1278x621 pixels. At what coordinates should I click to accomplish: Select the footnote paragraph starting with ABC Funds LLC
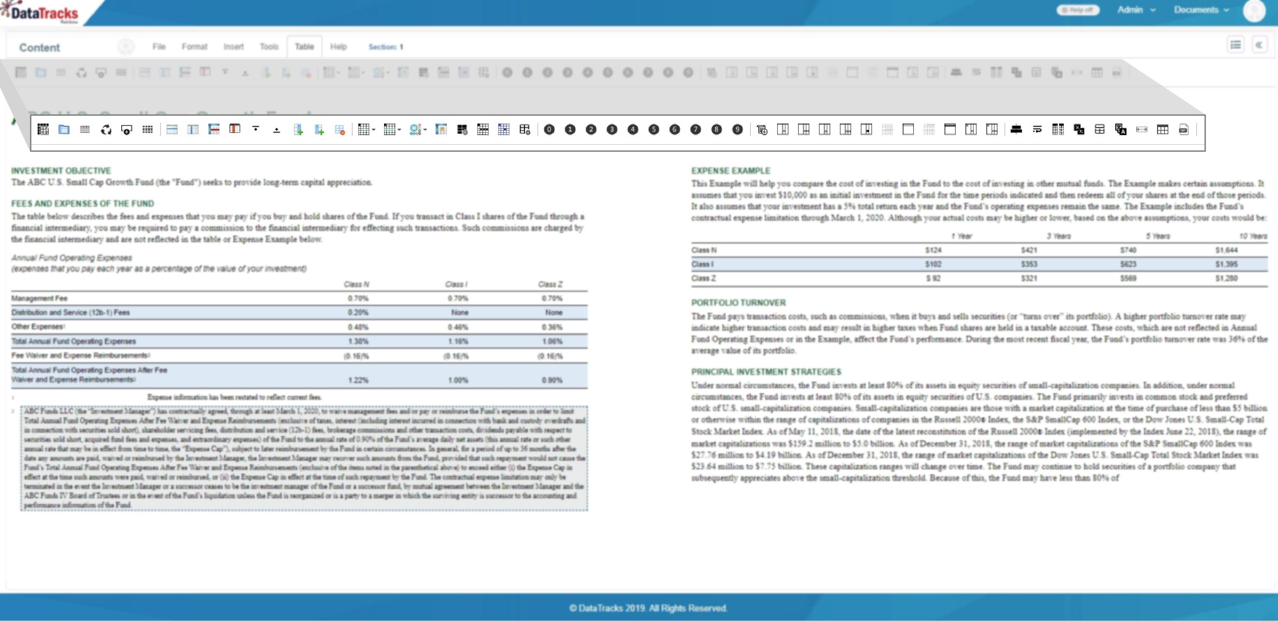pyautogui.click(x=304, y=458)
